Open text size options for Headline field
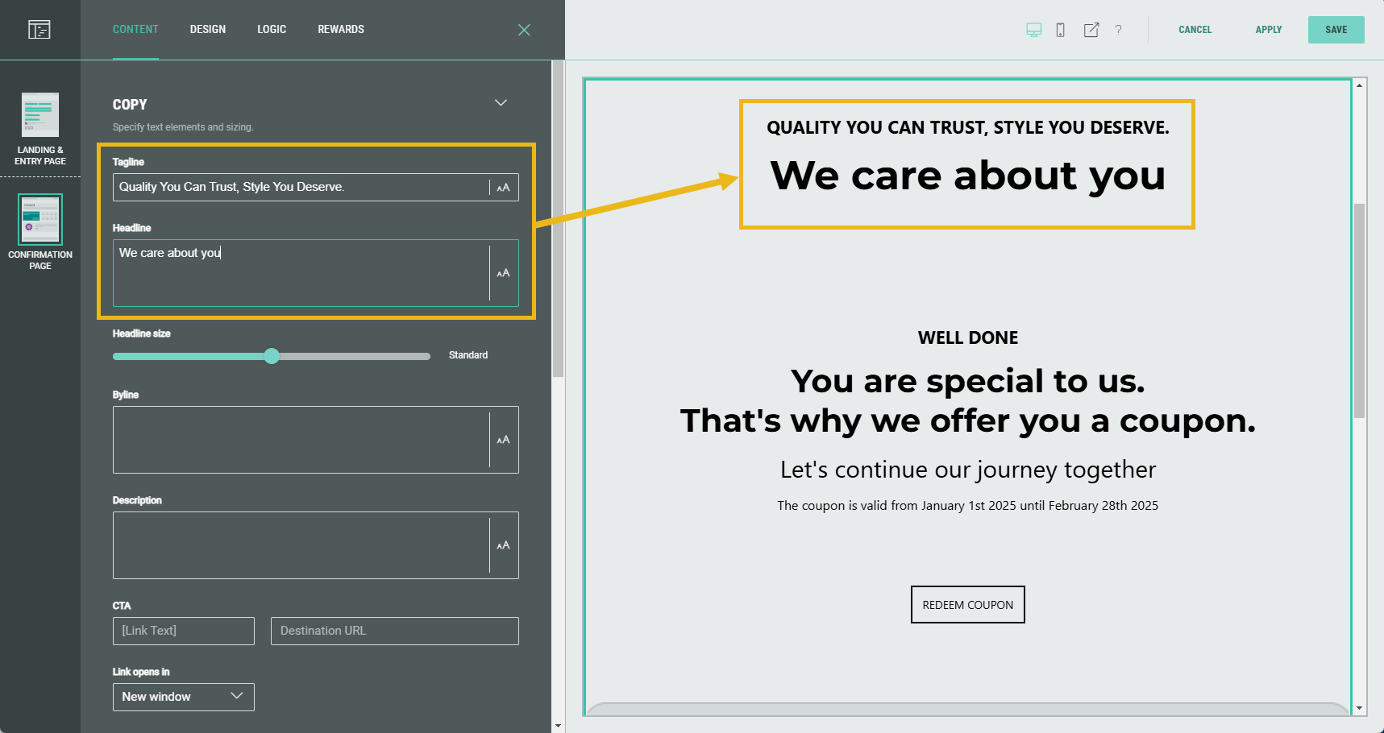This screenshot has width=1384, height=733. coord(503,273)
